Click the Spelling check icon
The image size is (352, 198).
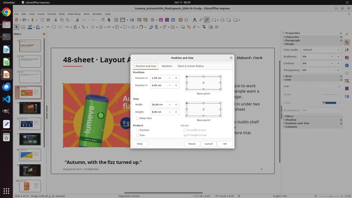pos(109,20)
